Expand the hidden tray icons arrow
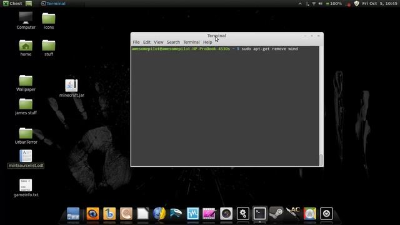Viewport: 400px width, 225px height. pyautogui.click(x=300, y=4)
